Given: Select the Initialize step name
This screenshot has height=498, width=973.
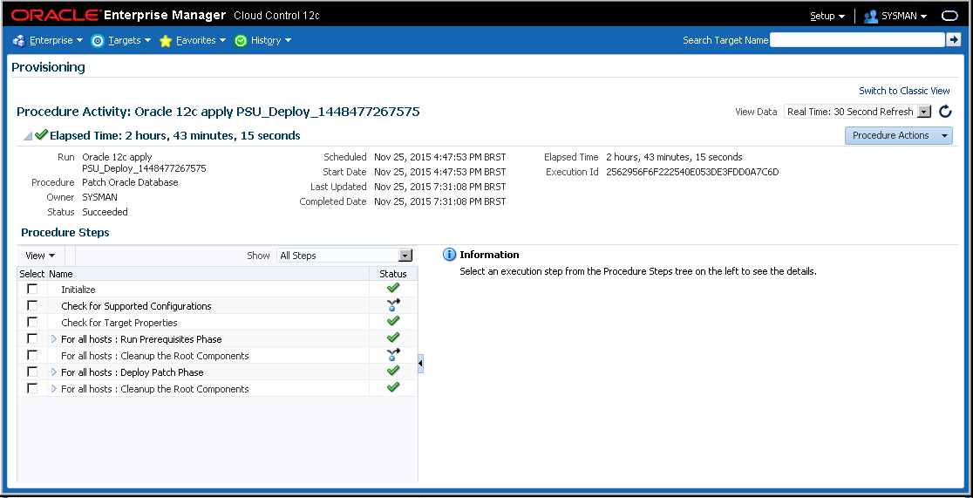Looking at the screenshot, I should [78, 290].
